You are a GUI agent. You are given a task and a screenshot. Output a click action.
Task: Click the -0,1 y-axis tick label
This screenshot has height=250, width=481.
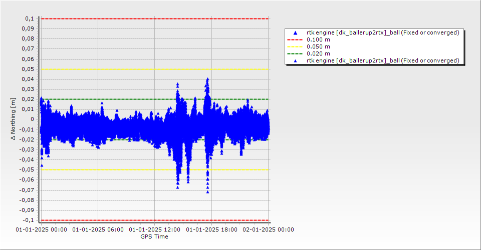point(29,220)
